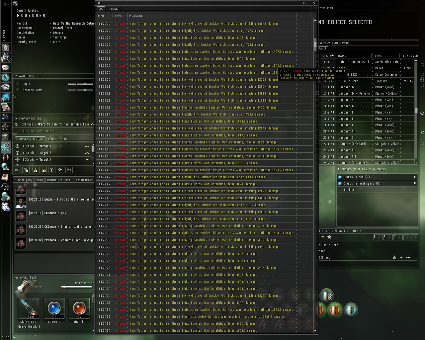Open the Local [18] chat tab

pyautogui.click(x=25, y=180)
